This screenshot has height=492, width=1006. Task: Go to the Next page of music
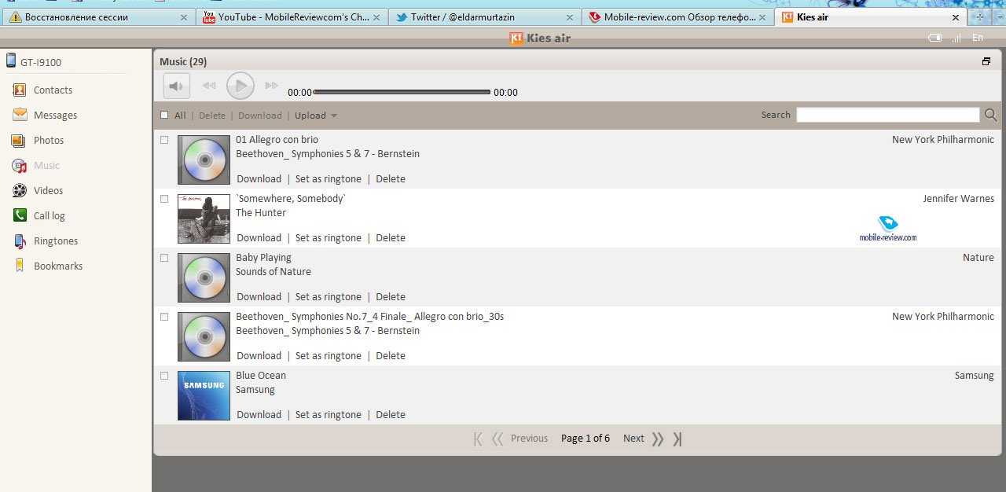pyautogui.click(x=633, y=439)
